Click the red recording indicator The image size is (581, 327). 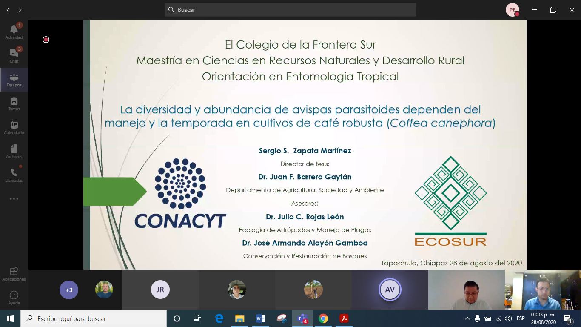pos(46,40)
